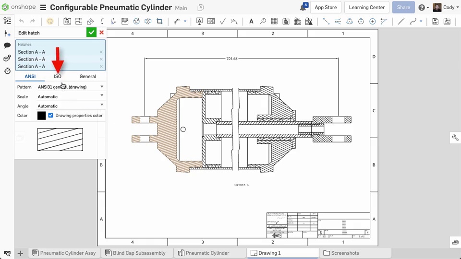The image size is (461, 259).
Task: Cancel hatch edit with red X
Action: pyautogui.click(x=101, y=32)
